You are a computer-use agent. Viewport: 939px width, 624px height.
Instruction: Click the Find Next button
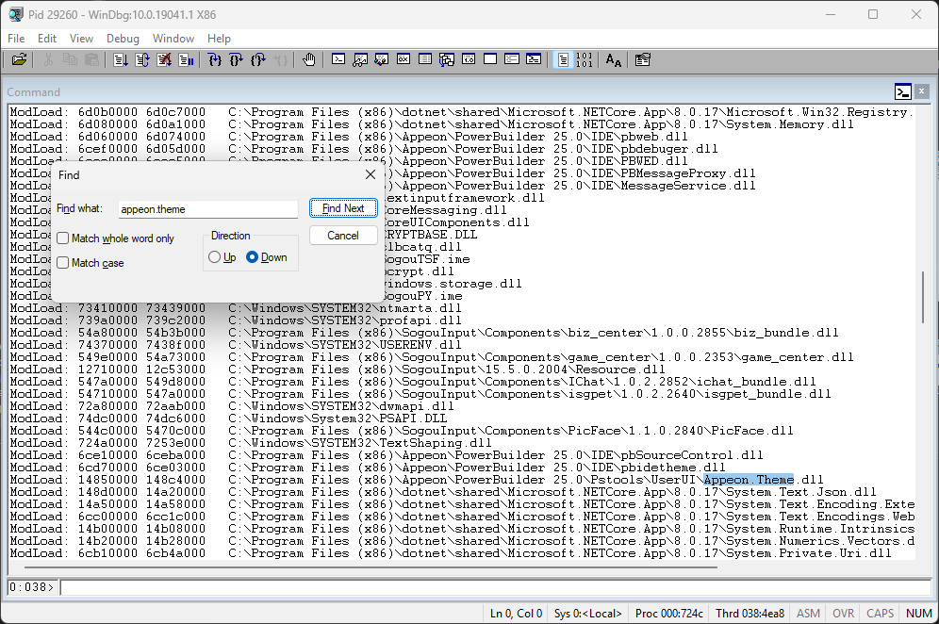[343, 208]
